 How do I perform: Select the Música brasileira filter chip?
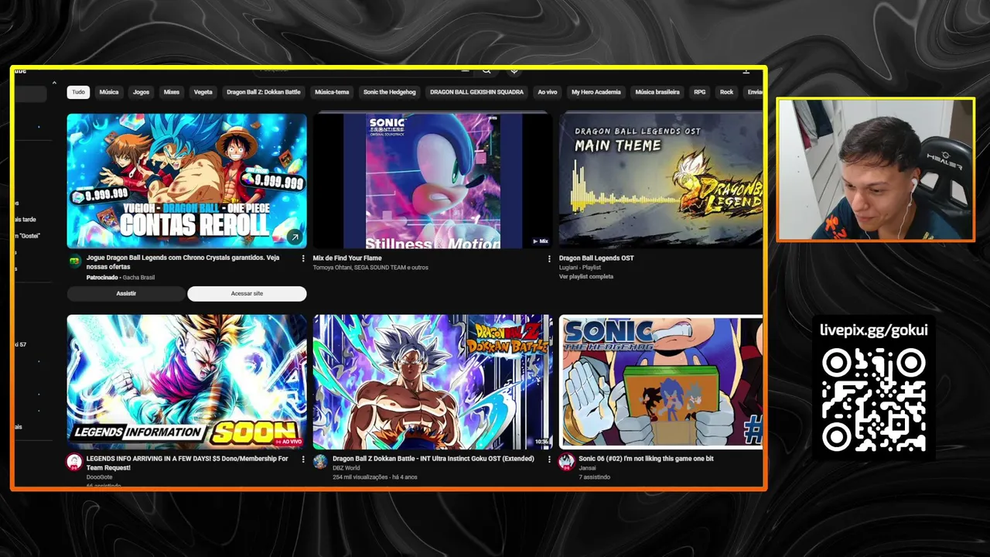[x=657, y=92]
